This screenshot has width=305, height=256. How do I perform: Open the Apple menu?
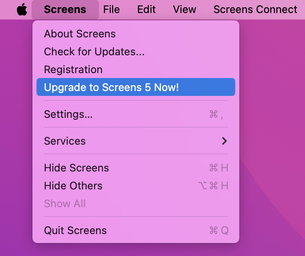tap(22, 9)
